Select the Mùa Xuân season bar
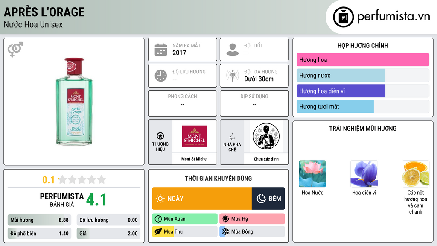Viewport: 437px width, 246px height. pyautogui.click(x=185, y=219)
